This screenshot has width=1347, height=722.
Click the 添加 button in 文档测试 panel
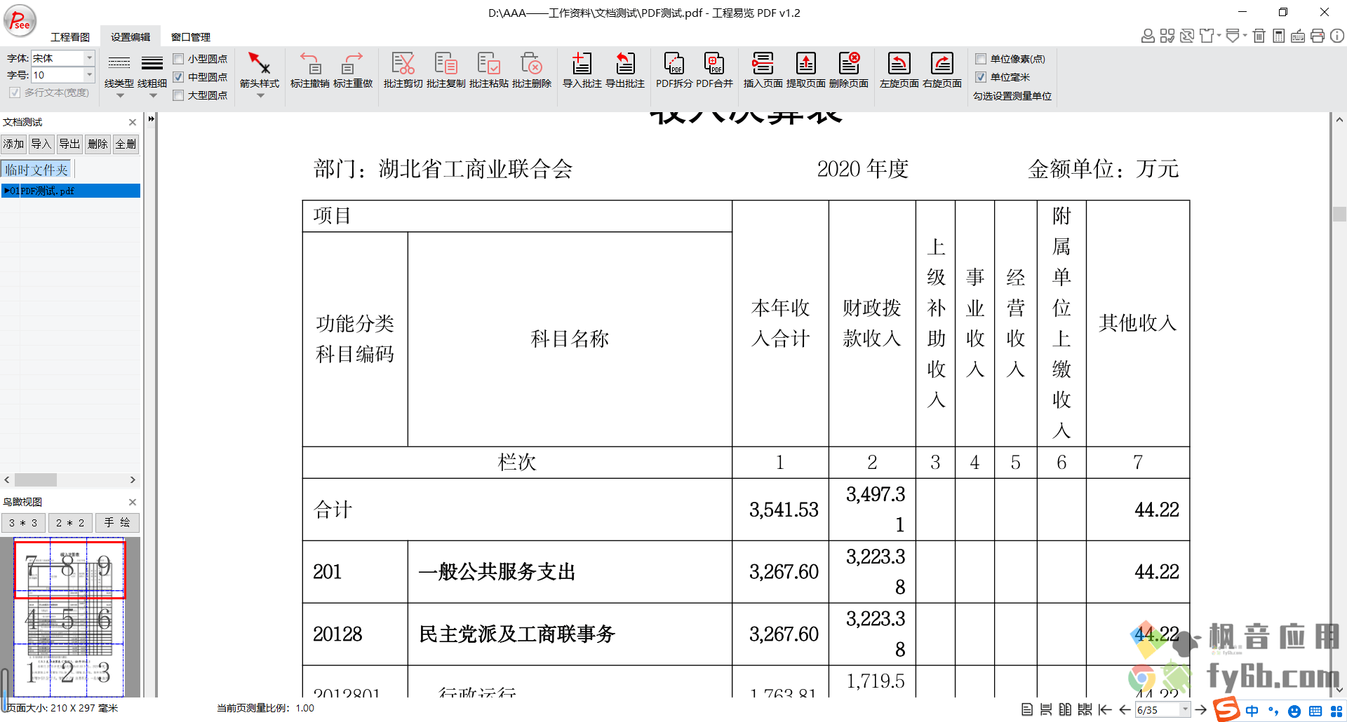(x=13, y=144)
